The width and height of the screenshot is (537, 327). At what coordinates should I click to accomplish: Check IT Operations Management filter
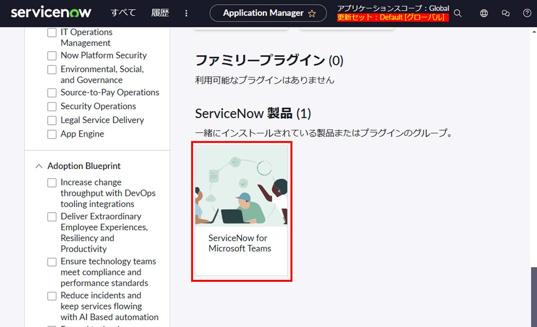click(x=52, y=33)
